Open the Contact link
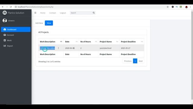Image resolution: width=193 pixels, height=109 pixels. tap(52, 13)
